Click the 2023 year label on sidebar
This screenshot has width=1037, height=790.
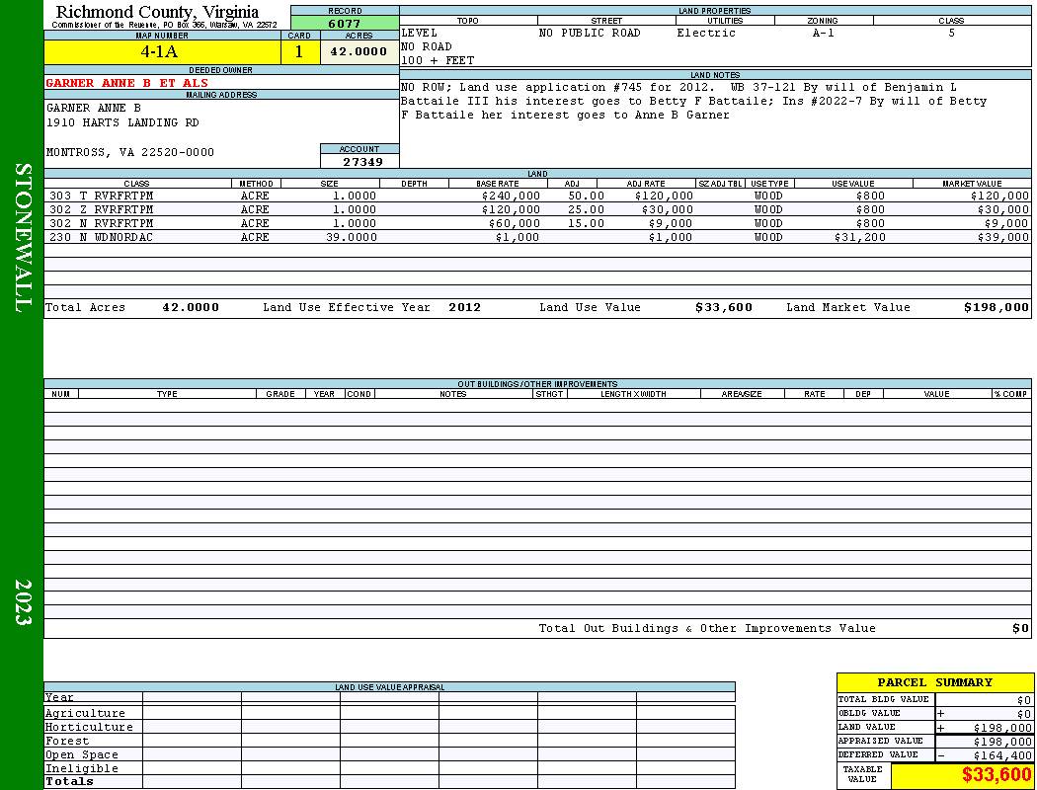tap(23, 602)
